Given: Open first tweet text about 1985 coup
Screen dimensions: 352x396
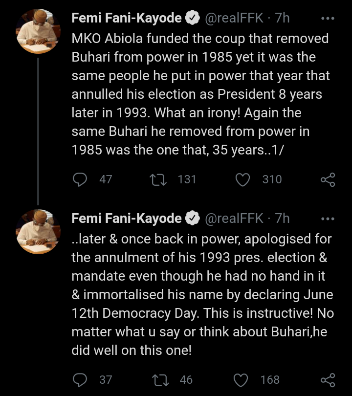Looking at the screenshot, I should tap(200, 94).
